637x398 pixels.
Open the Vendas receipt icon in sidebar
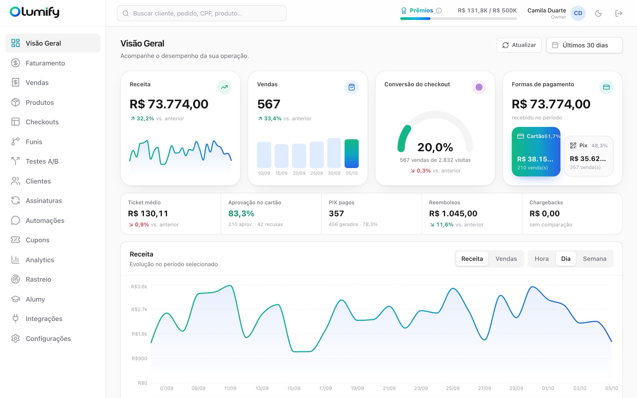[x=15, y=82]
